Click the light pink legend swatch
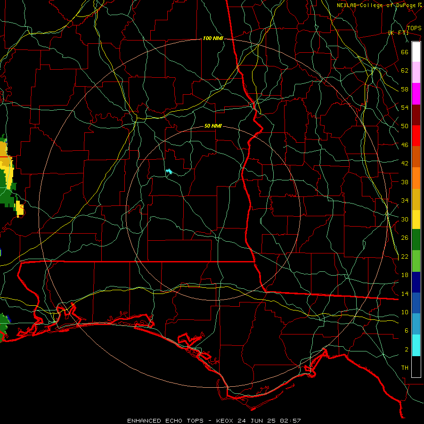Viewport: 424px width, 424px height. click(416, 73)
